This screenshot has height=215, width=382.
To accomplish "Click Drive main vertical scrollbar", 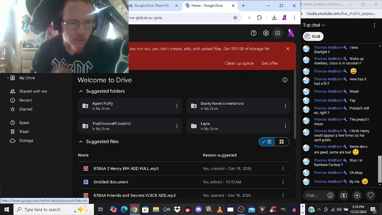I will 295,105.
